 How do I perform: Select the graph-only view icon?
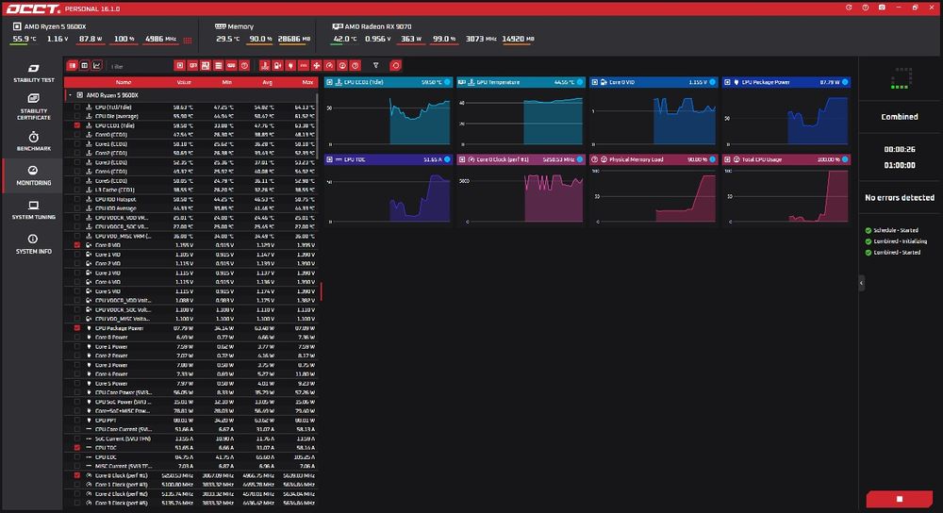(97, 66)
